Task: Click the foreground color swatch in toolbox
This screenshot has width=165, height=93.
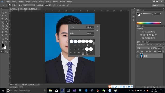Action: 3,45
